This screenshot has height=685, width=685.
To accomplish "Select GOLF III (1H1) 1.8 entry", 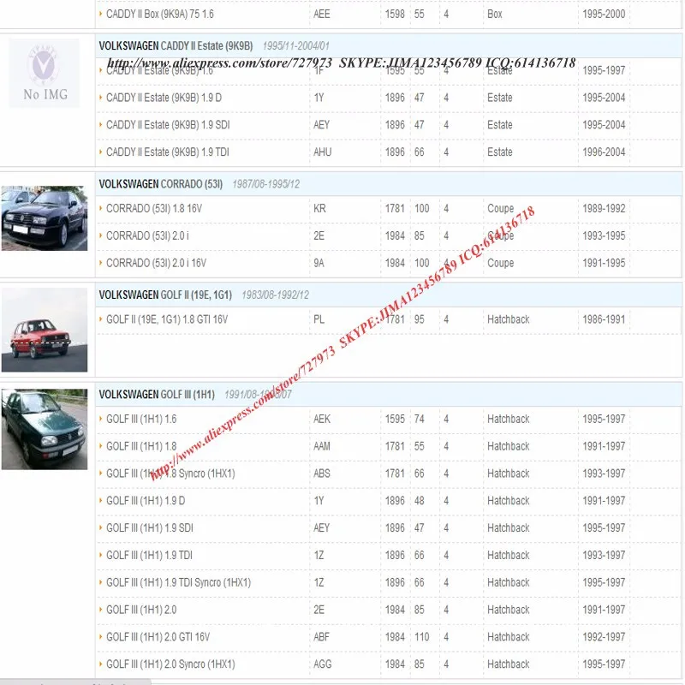I will 141,446.
